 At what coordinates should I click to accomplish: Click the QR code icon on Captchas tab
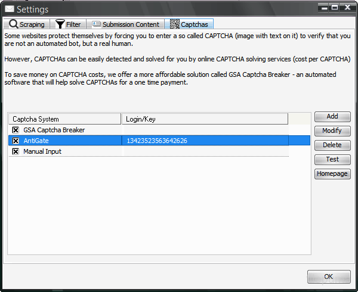click(174, 24)
